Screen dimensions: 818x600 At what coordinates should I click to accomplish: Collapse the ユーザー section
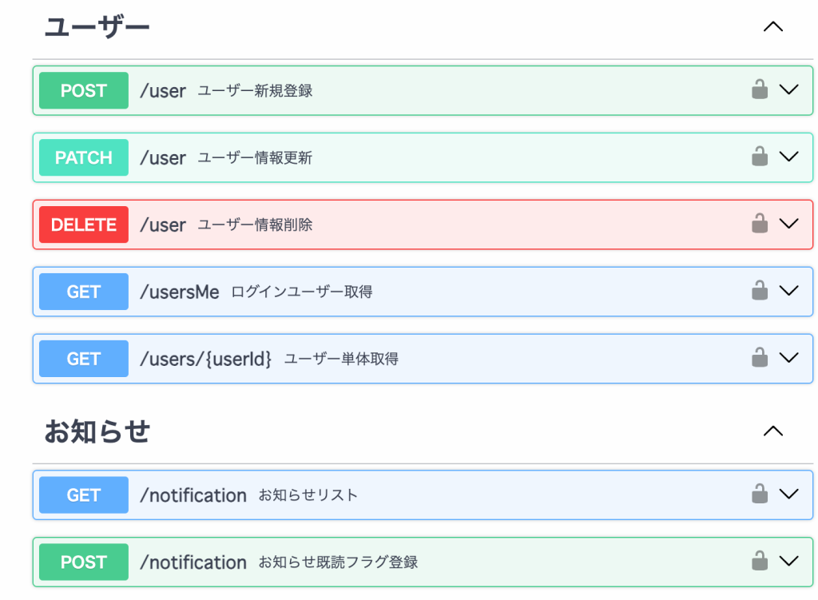pos(772,26)
